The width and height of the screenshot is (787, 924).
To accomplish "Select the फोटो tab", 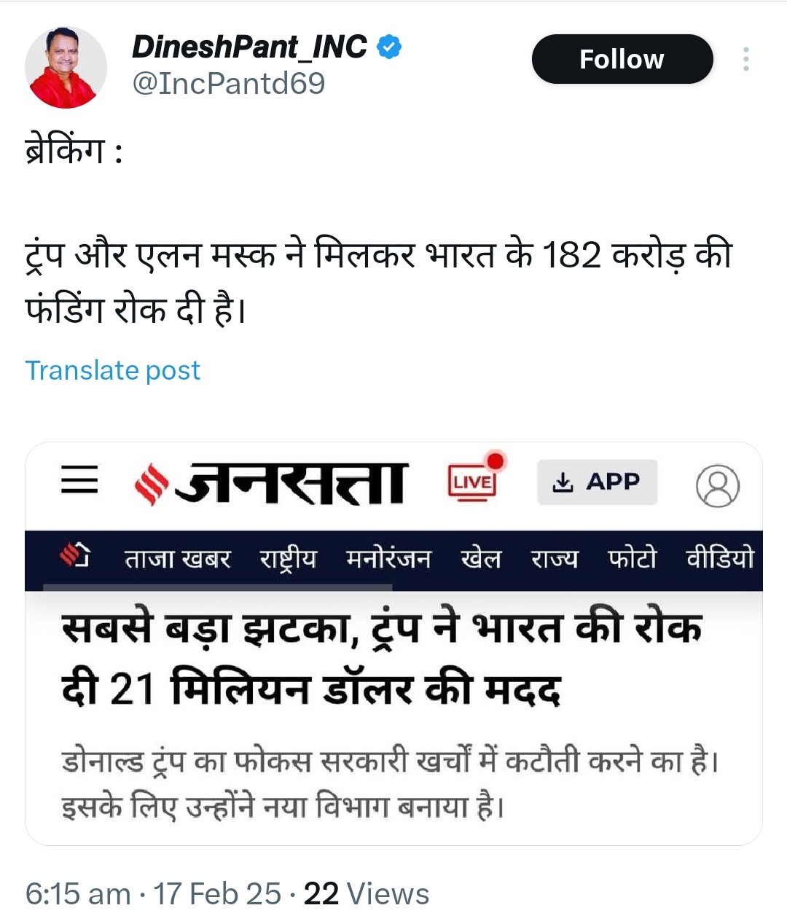I will (632, 559).
